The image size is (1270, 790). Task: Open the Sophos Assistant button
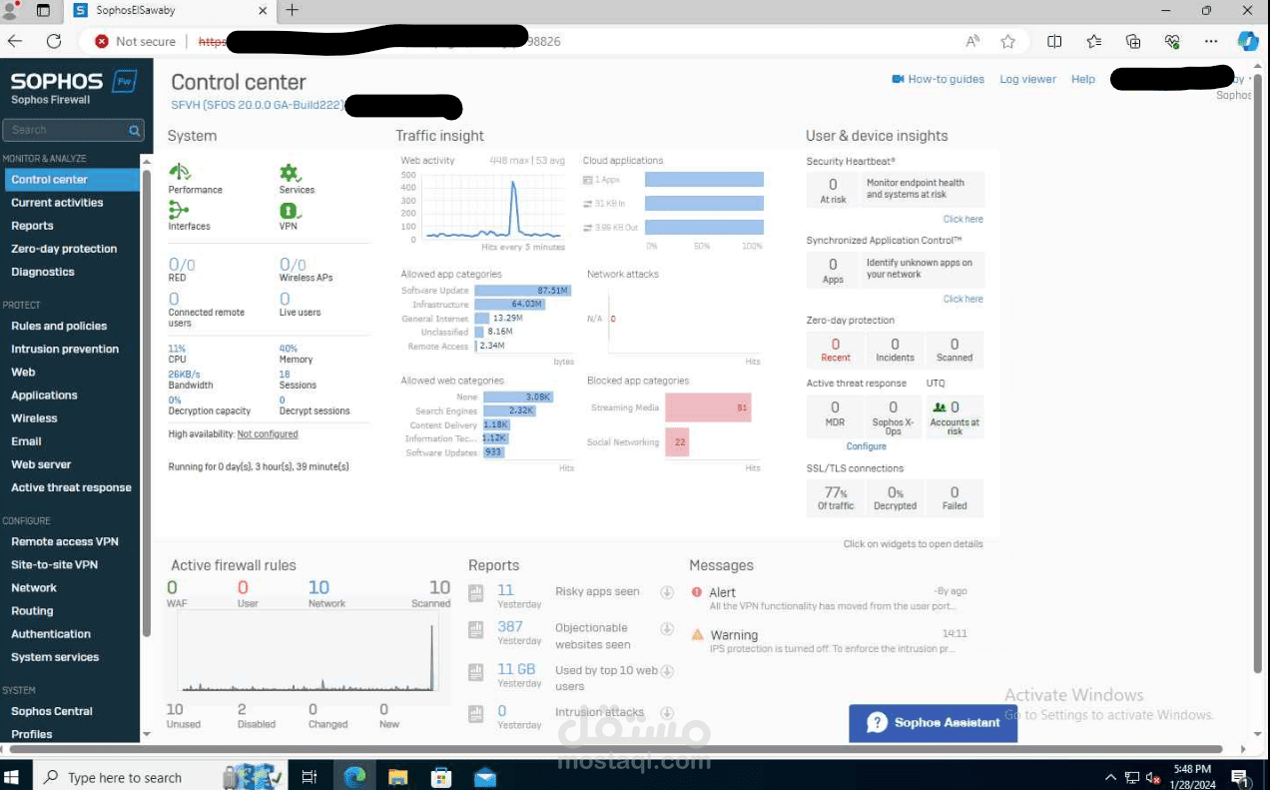[x=933, y=722]
